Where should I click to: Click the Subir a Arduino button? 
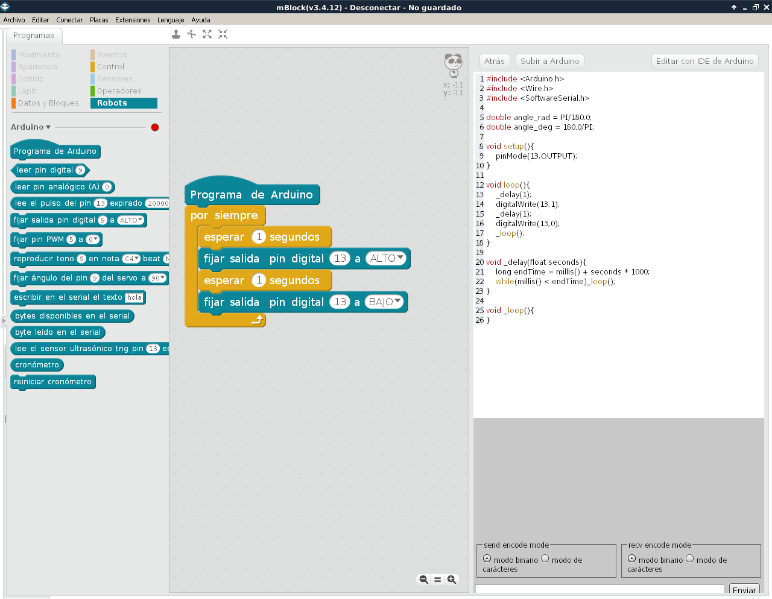549,60
